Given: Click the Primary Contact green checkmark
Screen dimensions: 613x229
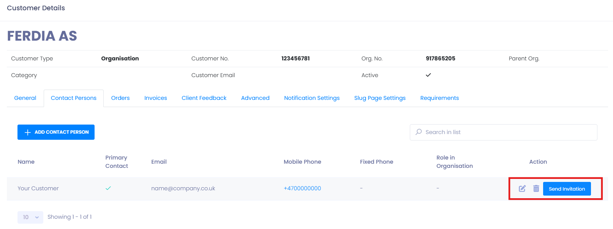Looking at the screenshot, I should [x=108, y=188].
